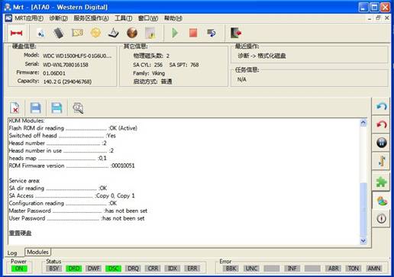Start the task with green play button
This screenshot has height=277, width=394.
(x=175, y=33)
